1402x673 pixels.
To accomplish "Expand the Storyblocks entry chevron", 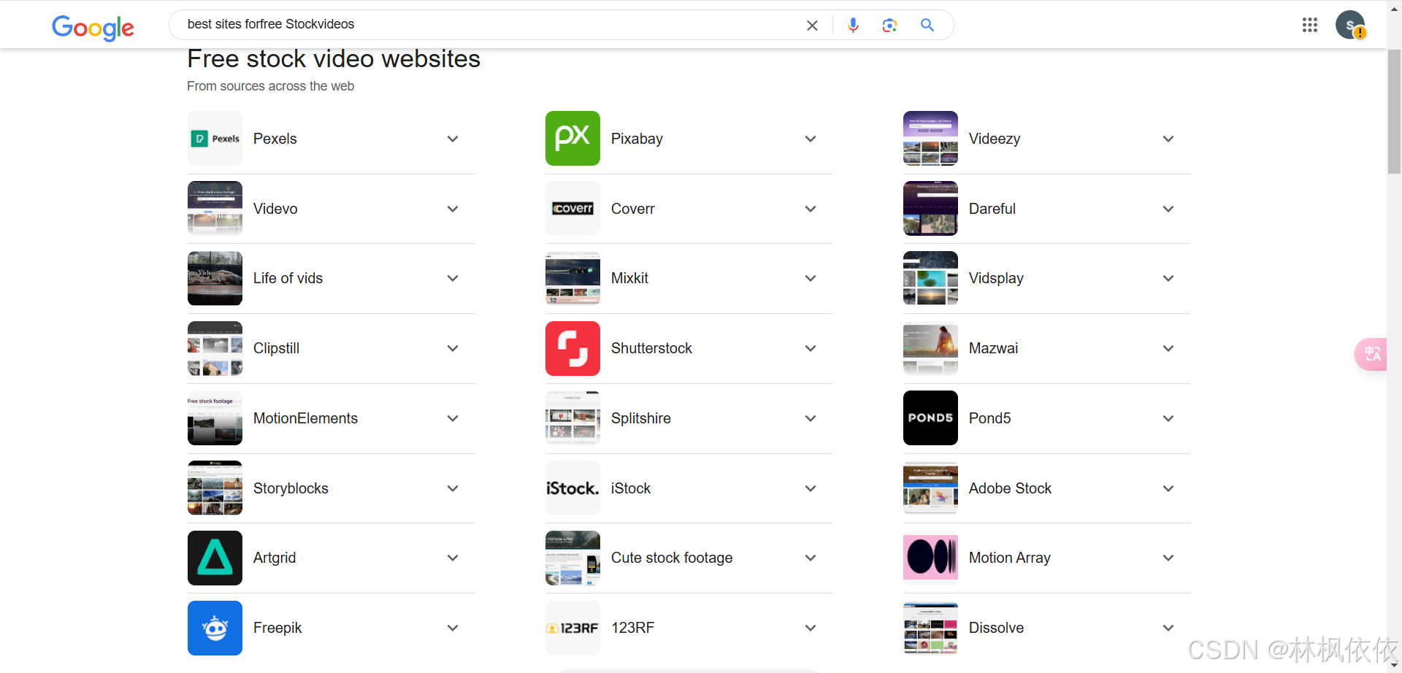I will [x=453, y=488].
